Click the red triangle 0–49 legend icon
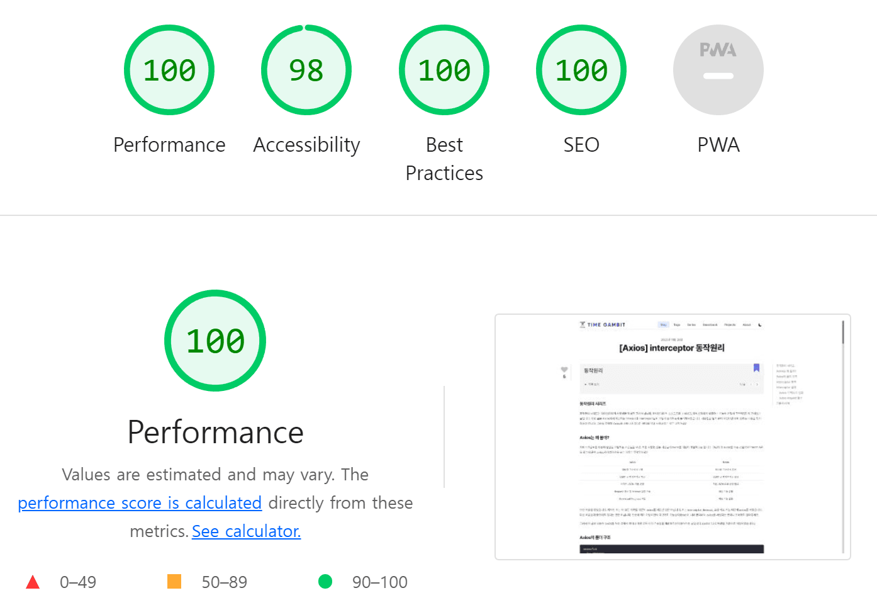The height and width of the screenshot is (605, 877). coord(33,582)
